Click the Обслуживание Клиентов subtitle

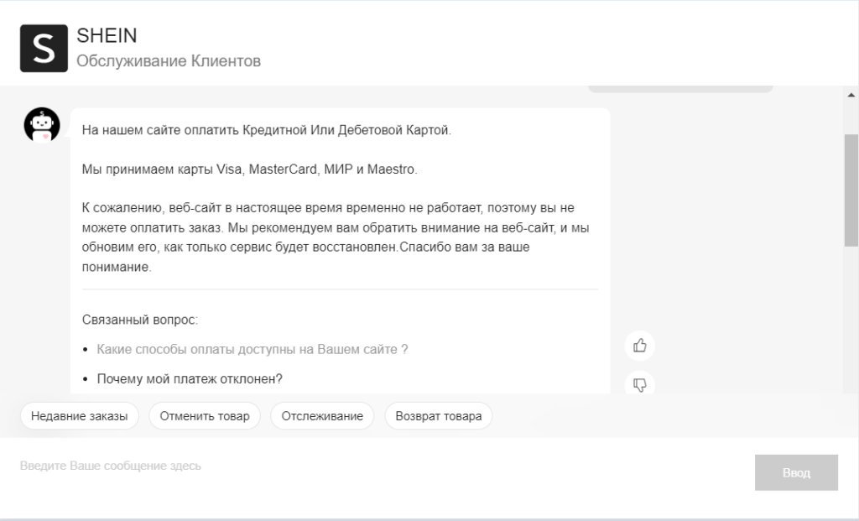(169, 61)
